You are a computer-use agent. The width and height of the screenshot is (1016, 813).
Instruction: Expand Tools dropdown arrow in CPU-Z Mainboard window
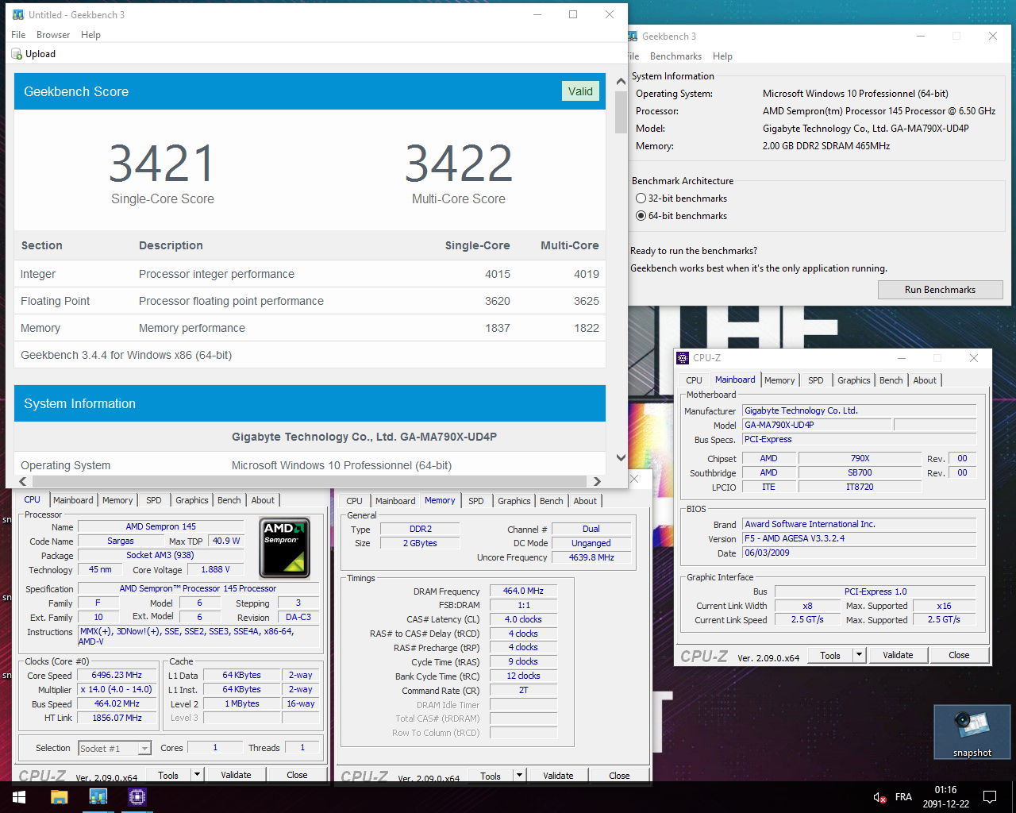[x=859, y=655]
